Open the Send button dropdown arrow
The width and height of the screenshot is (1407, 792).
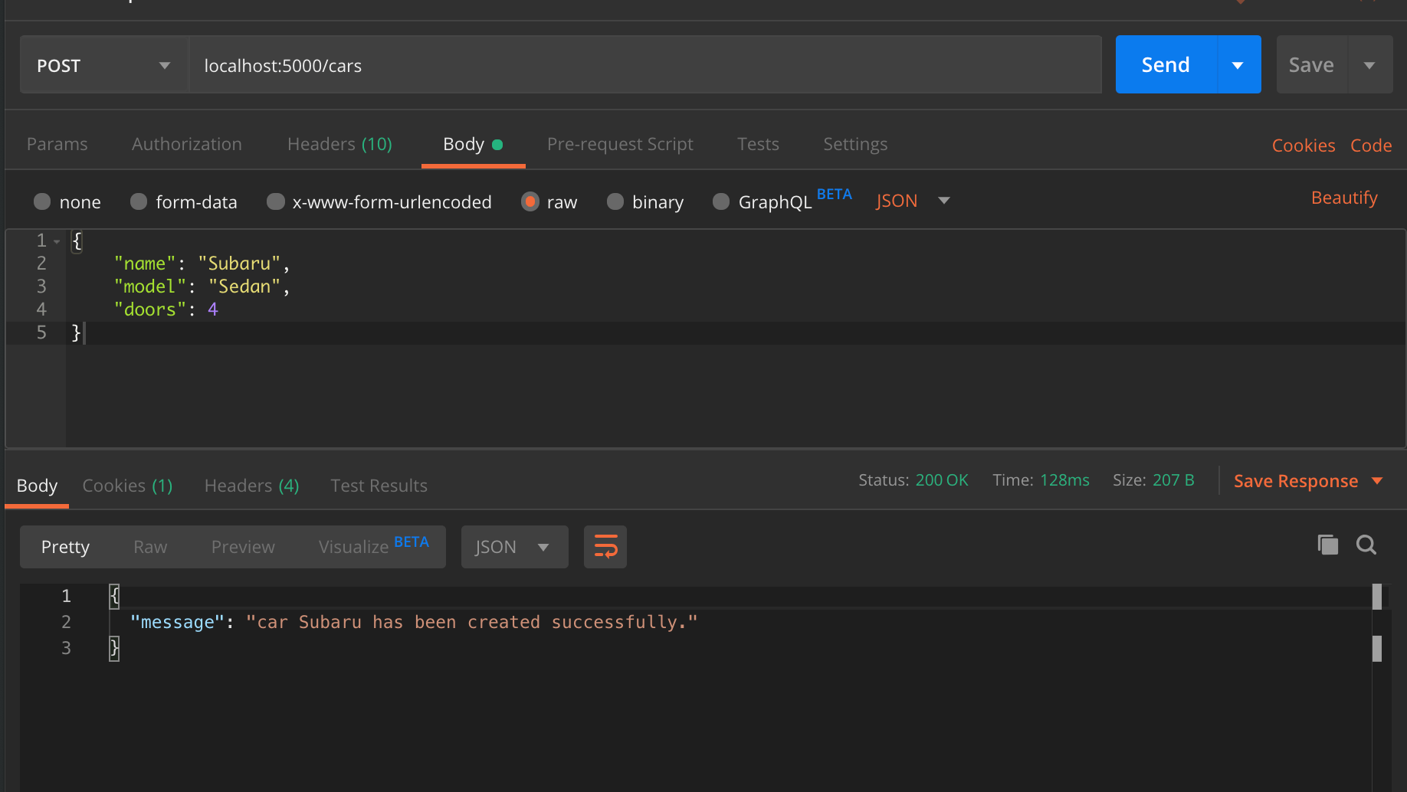coord(1238,64)
